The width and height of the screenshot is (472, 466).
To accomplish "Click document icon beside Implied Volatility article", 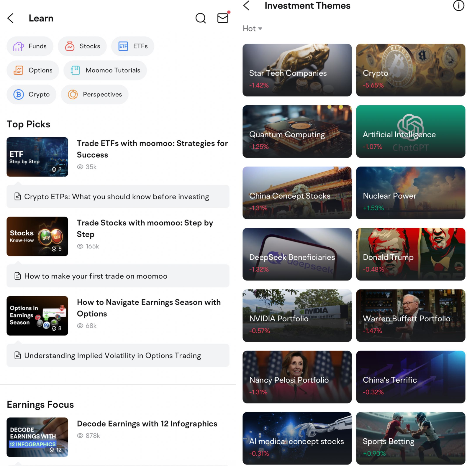I will coord(18,355).
